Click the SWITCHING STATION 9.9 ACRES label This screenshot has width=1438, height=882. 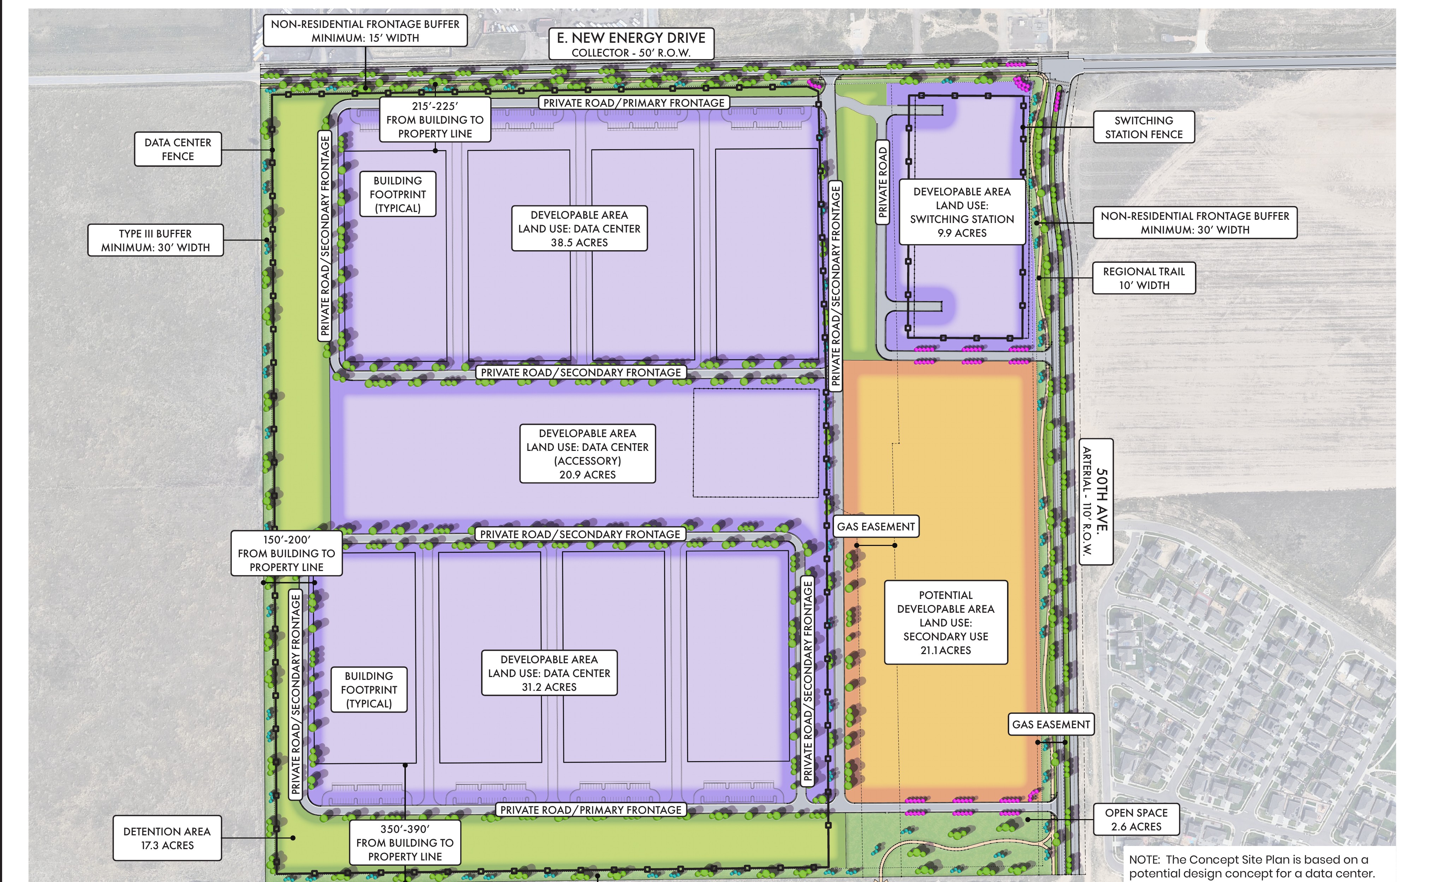(x=962, y=212)
